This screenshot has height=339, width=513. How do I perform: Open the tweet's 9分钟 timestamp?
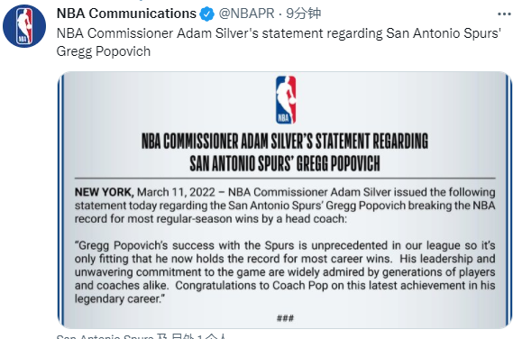(x=304, y=14)
